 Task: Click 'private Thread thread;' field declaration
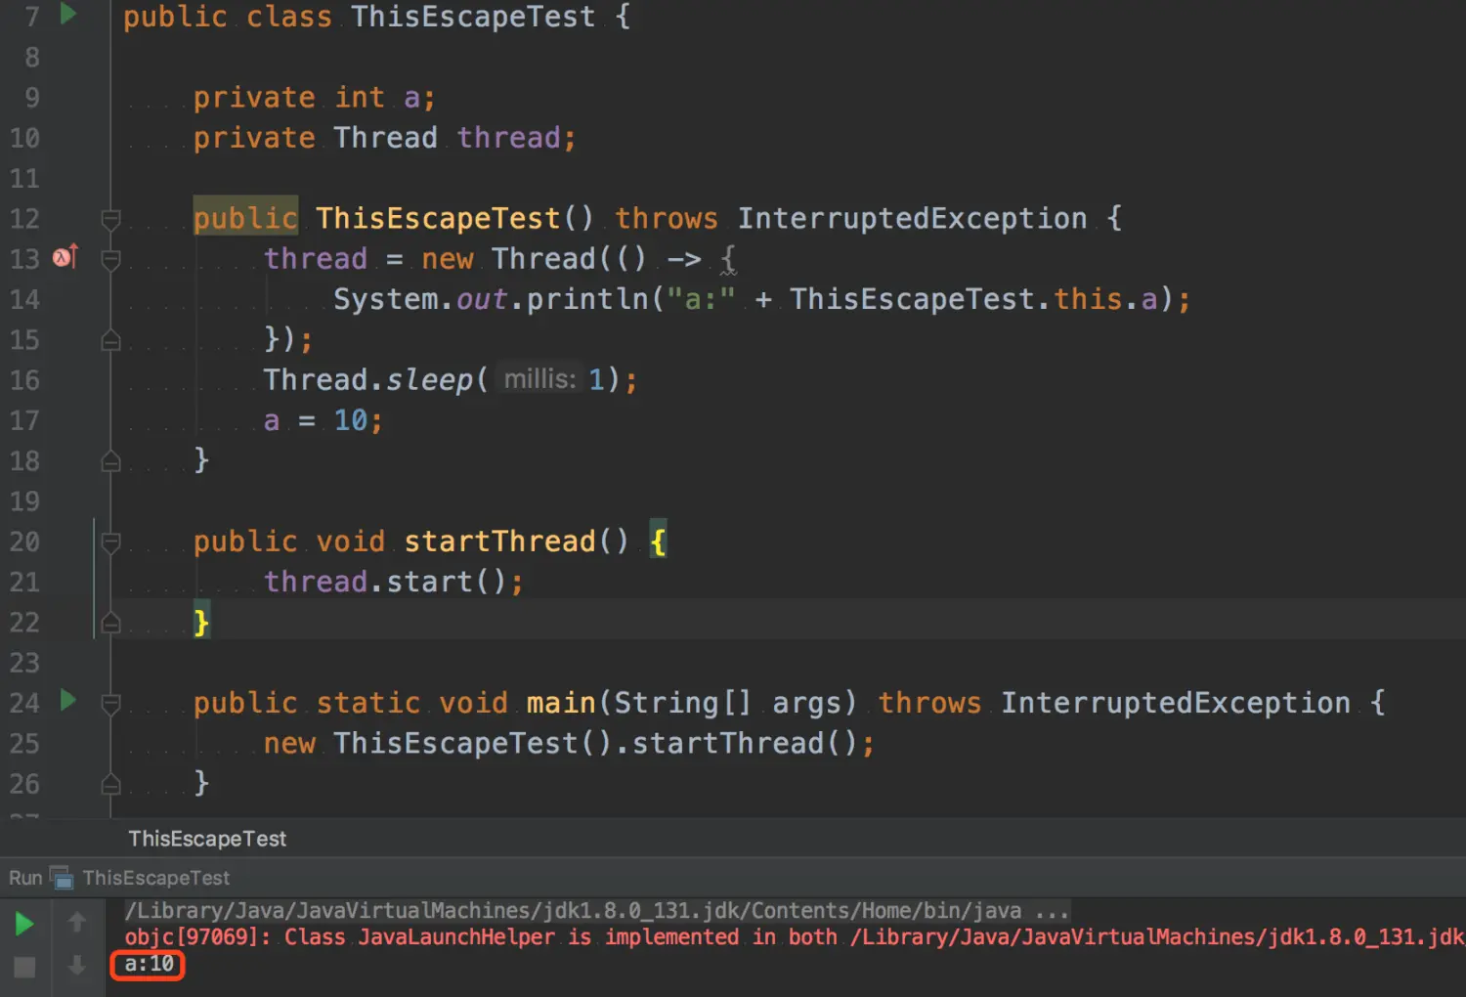pos(384,138)
